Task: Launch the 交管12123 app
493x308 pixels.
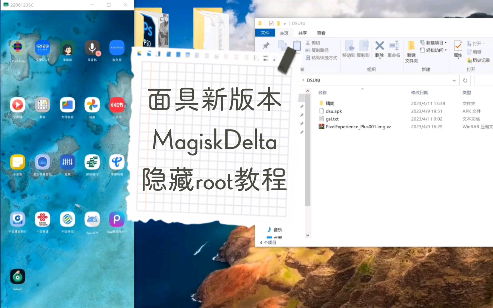Action: click(43, 48)
